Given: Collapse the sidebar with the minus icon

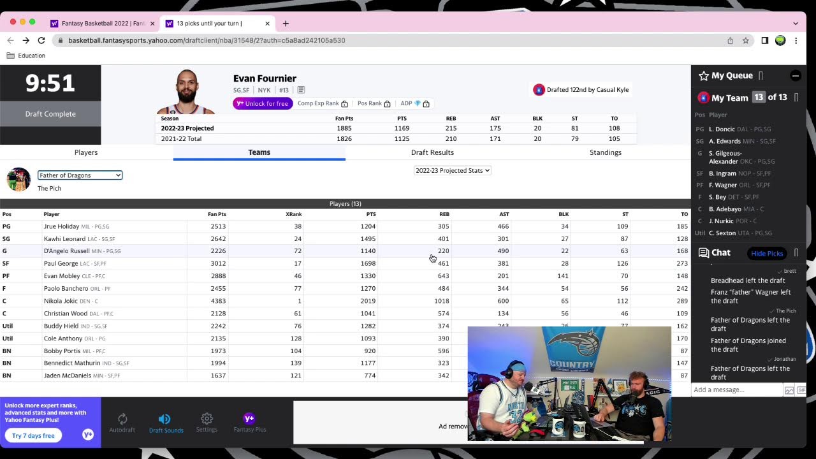Looking at the screenshot, I should click(x=796, y=76).
